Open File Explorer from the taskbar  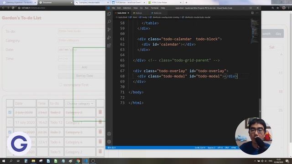tap(33, 161)
